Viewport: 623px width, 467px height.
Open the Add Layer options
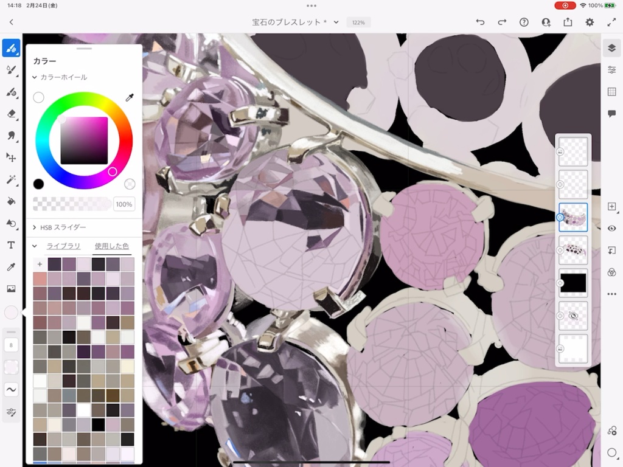tap(612, 207)
